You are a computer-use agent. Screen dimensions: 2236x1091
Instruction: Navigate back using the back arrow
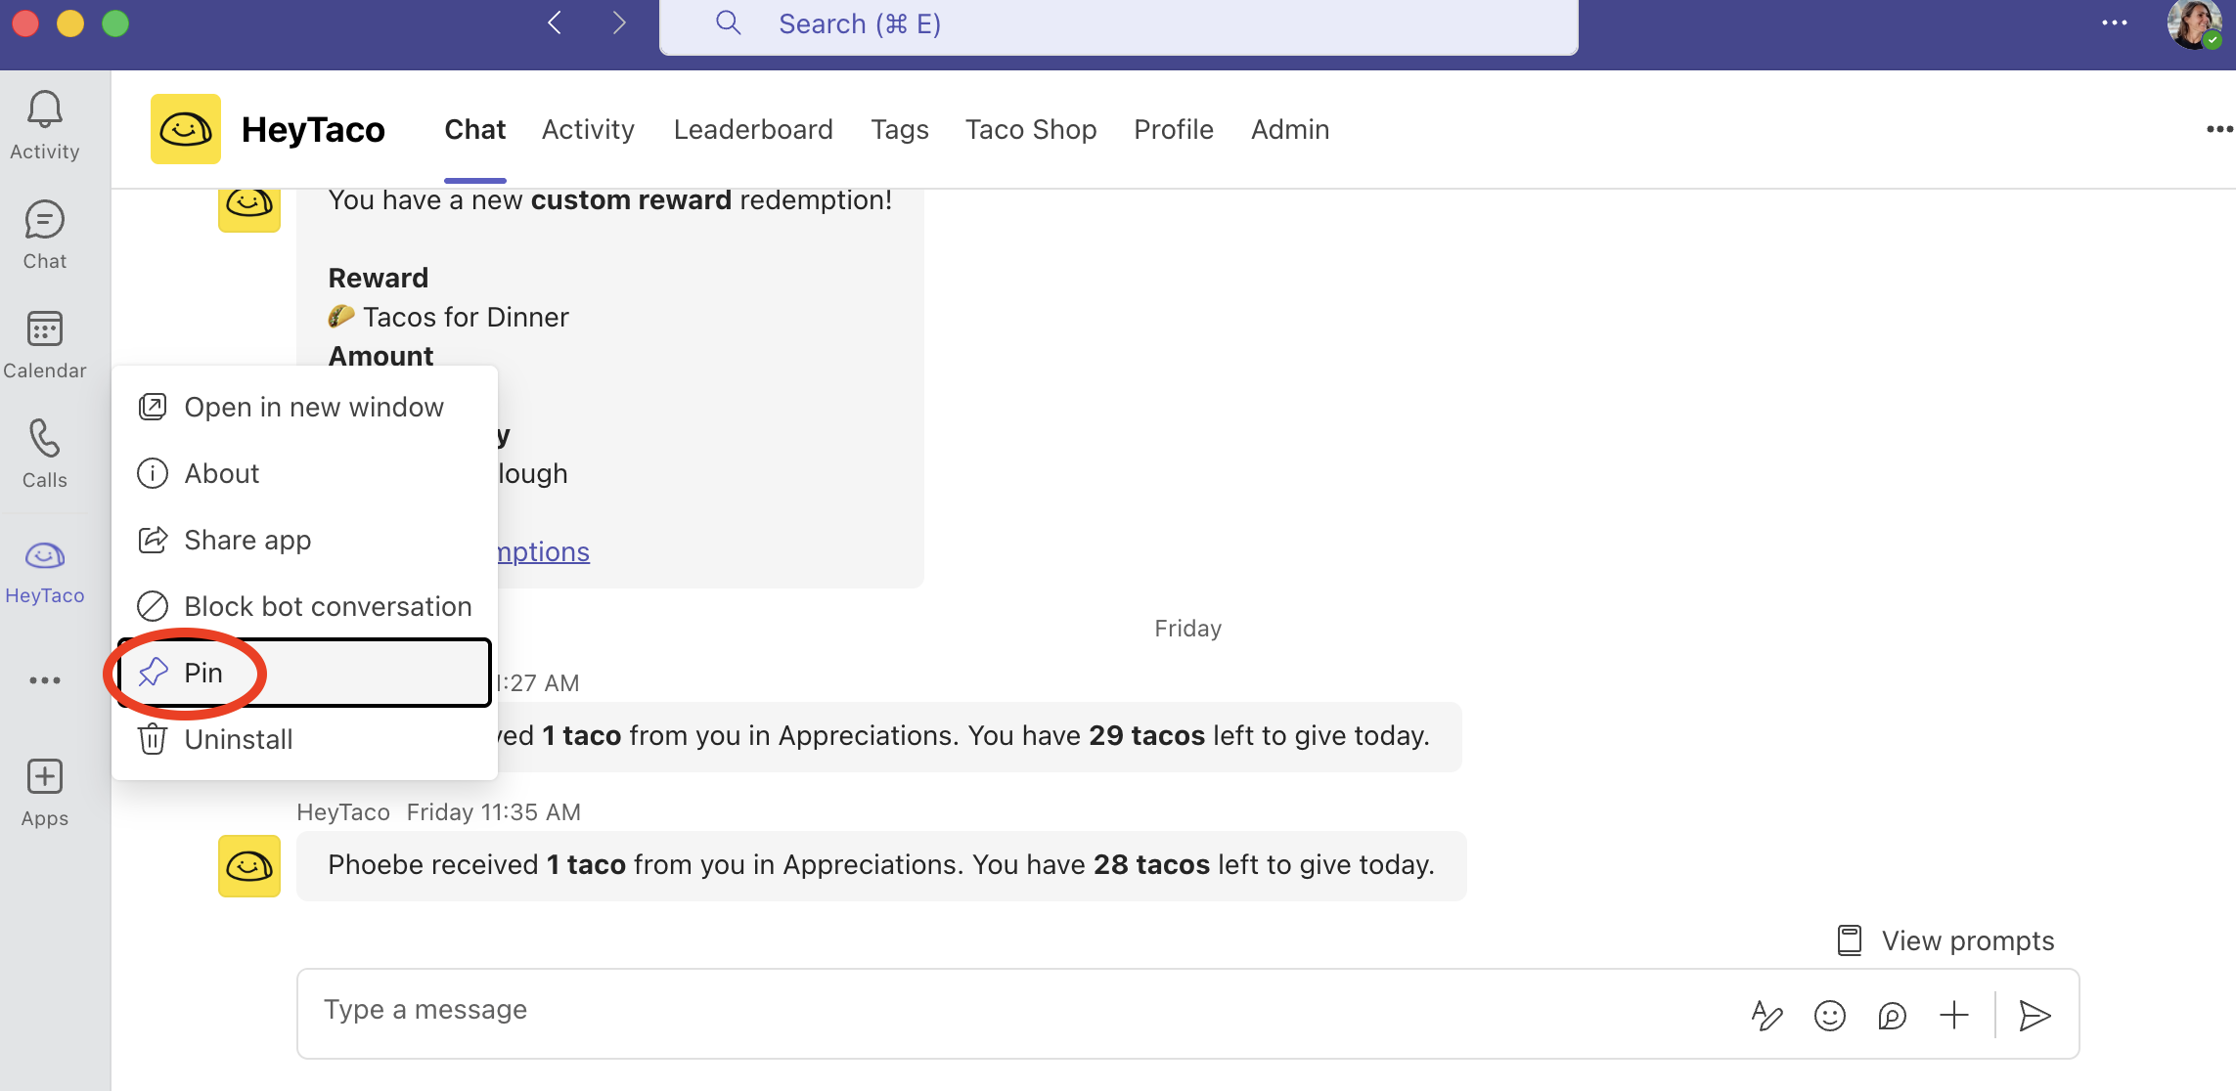pos(555,23)
